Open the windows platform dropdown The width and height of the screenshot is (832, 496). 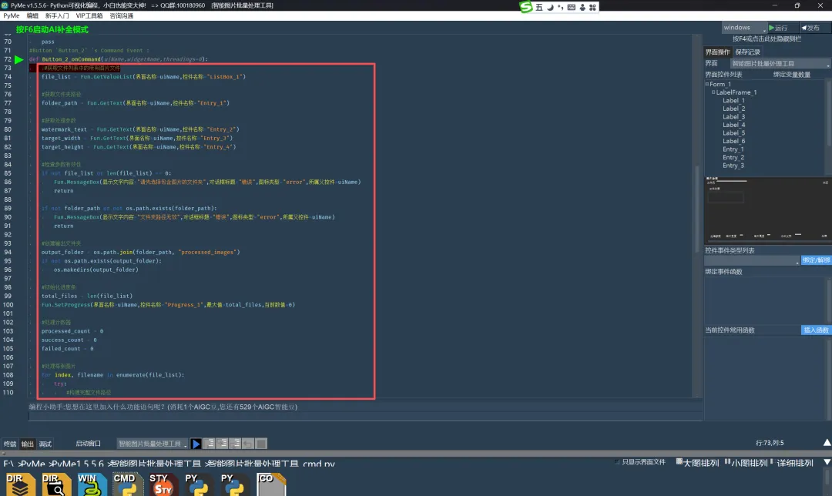(x=744, y=28)
